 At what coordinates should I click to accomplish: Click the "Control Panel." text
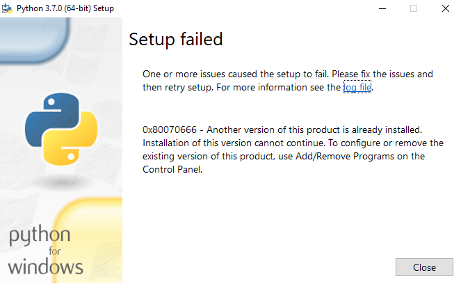(x=172, y=170)
